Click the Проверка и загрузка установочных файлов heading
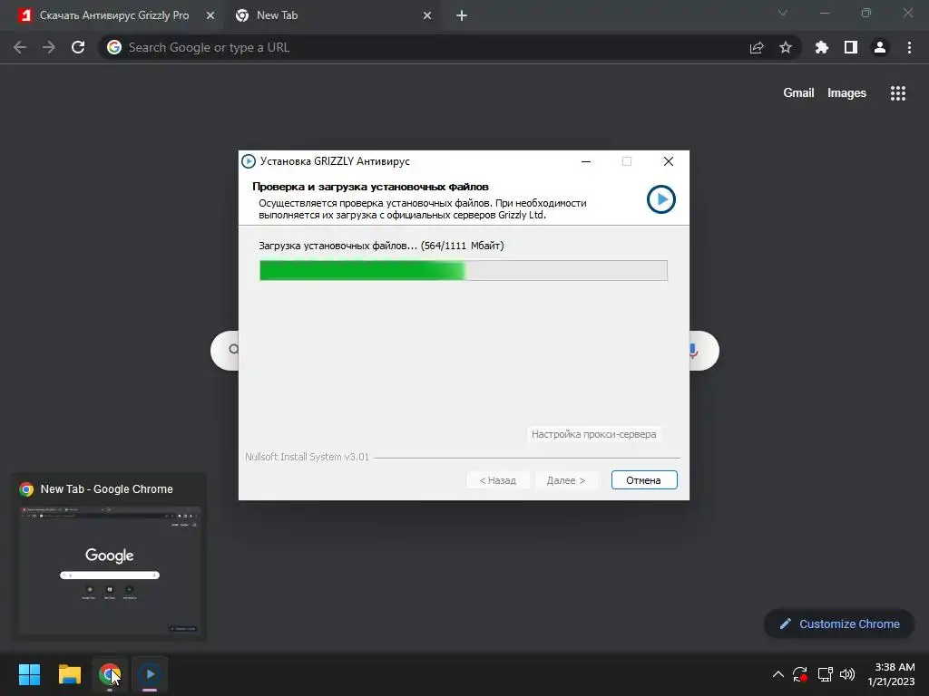Image resolution: width=929 pixels, height=696 pixels. pyautogui.click(x=370, y=187)
